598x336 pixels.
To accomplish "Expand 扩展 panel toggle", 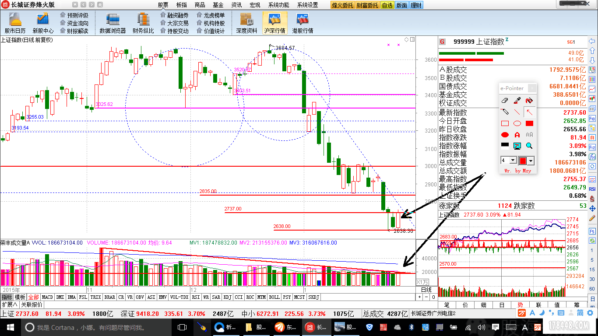I will (x=10, y=304).
